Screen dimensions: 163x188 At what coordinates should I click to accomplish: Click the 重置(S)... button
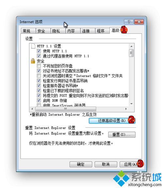point(122,135)
